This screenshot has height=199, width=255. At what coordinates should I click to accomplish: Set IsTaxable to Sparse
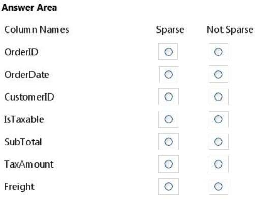click(x=168, y=119)
